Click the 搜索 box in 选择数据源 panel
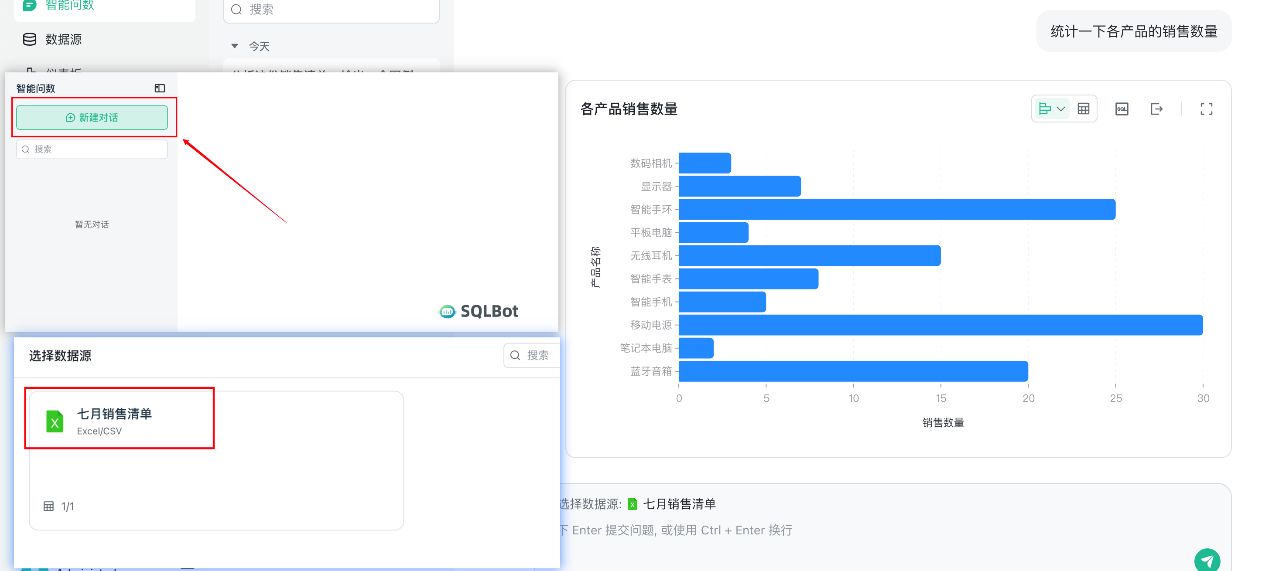Screen dimensions: 1279x571 click(531, 355)
